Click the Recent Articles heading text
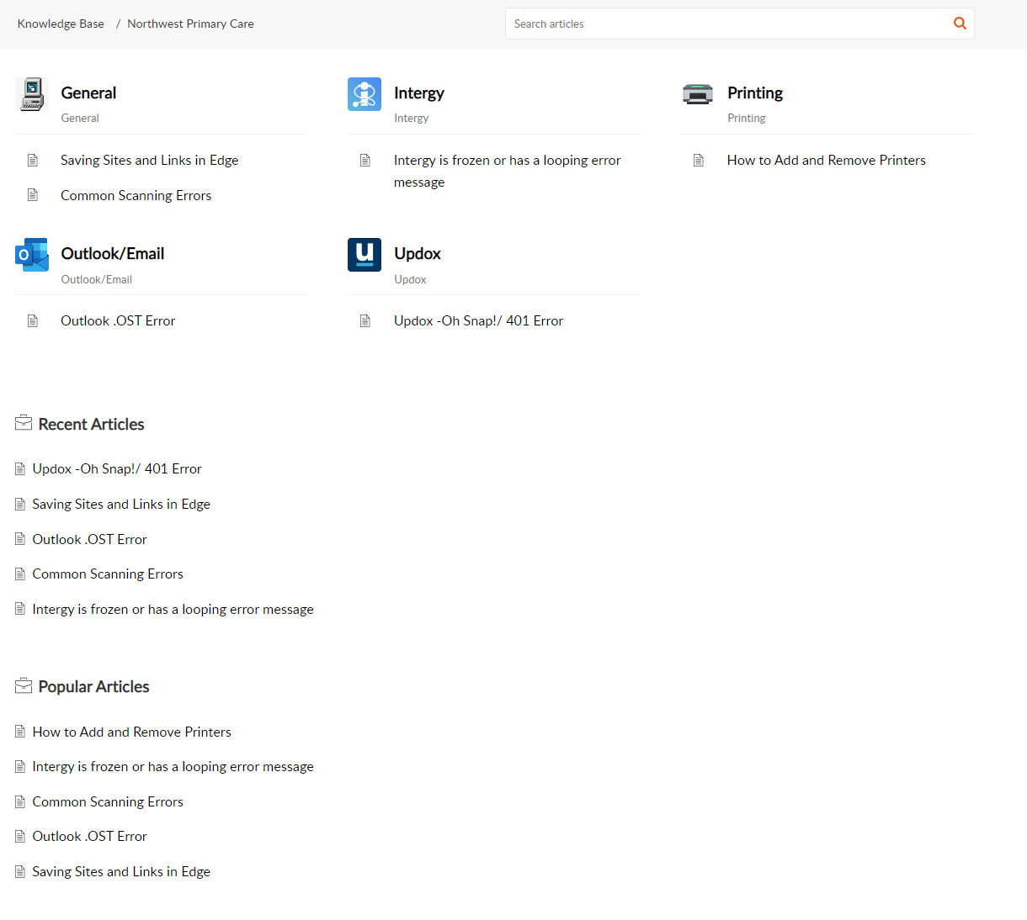This screenshot has width=1027, height=920. (91, 424)
